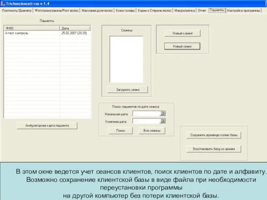Viewport: 267px width, 200px height.
Task: Show all sessions with Все сеансы
Action: tap(152, 131)
